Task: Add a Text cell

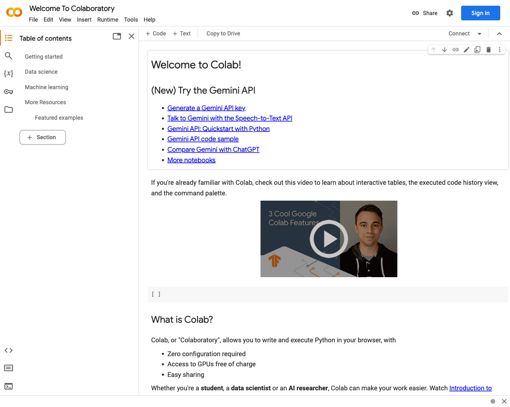Action: 182,34
